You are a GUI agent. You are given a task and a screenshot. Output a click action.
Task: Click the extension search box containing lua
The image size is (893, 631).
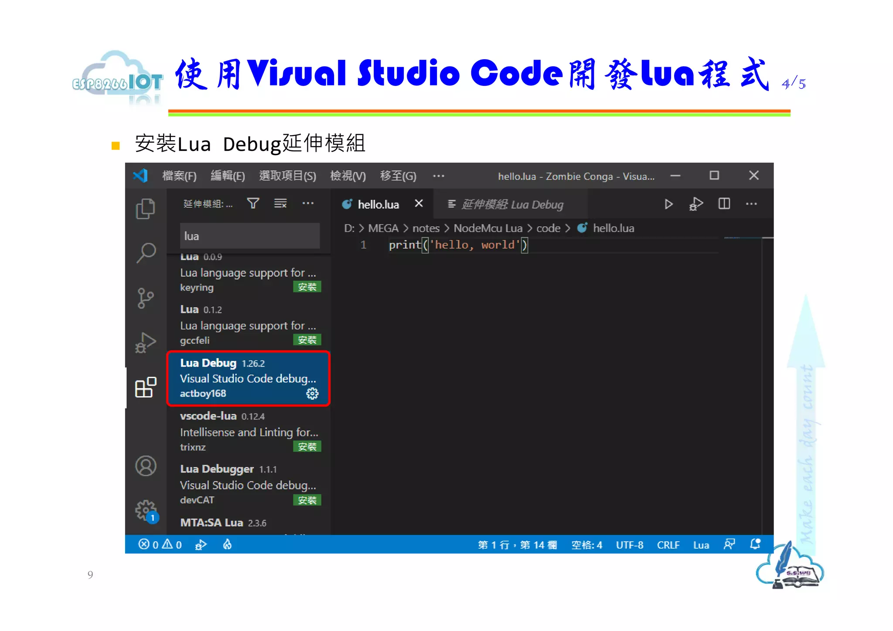(250, 236)
